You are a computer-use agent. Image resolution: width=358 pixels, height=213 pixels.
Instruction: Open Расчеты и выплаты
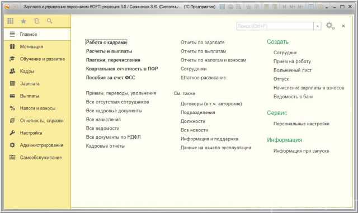(109, 51)
